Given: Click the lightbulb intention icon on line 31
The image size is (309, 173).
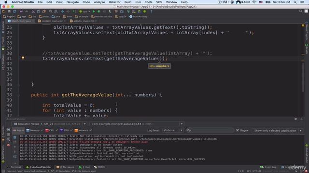Looking at the screenshot, I should click(23, 58).
